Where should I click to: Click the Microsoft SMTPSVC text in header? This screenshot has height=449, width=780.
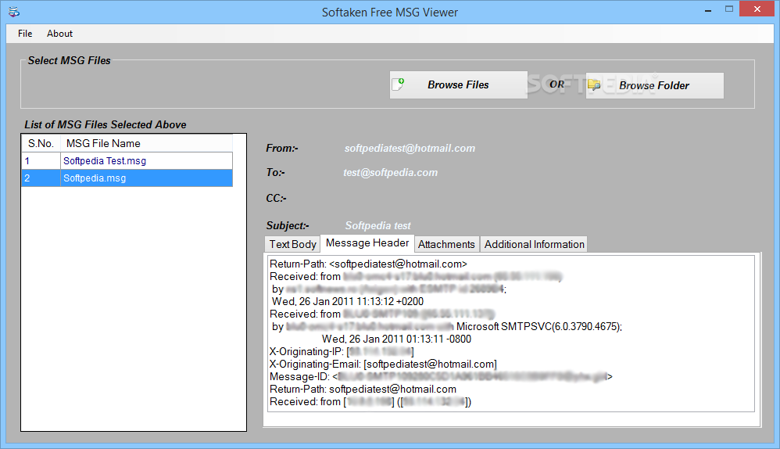click(539, 326)
